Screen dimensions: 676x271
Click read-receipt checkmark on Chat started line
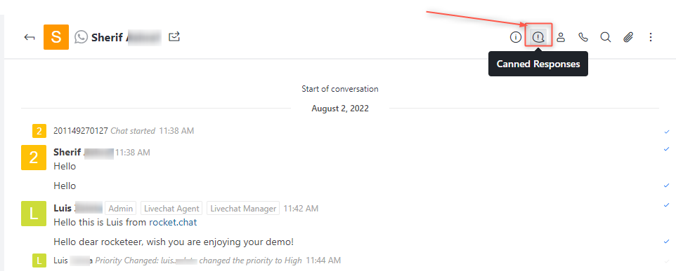(x=667, y=132)
